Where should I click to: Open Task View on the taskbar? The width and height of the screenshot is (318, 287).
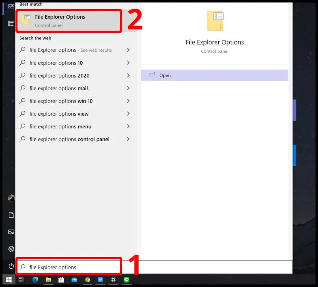pos(21,280)
